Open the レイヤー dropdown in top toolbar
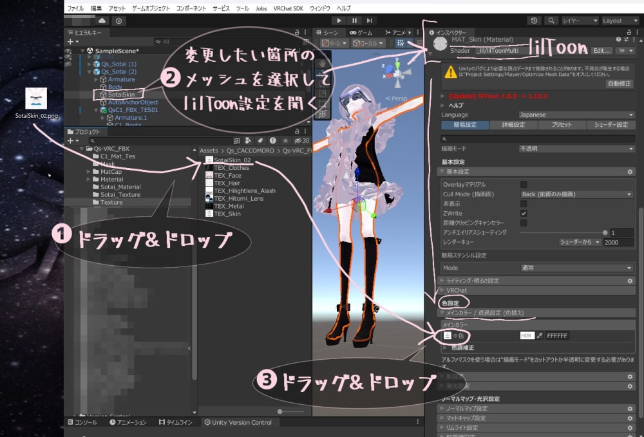The image size is (644, 437). coord(579,21)
